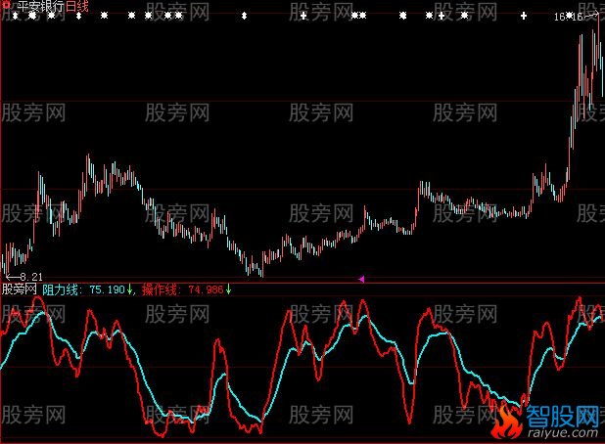The image size is (605, 444).
Task: Click the 日线 period label
Action: (x=77, y=6)
